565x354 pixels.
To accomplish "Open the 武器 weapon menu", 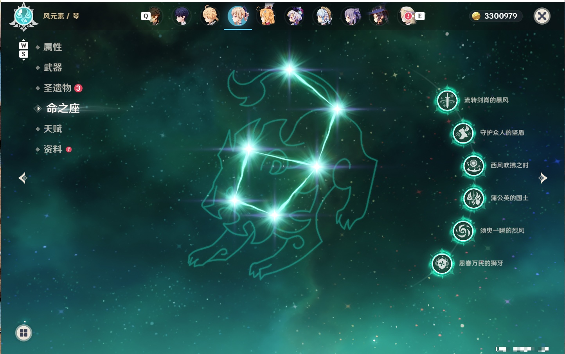I will click(x=52, y=68).
